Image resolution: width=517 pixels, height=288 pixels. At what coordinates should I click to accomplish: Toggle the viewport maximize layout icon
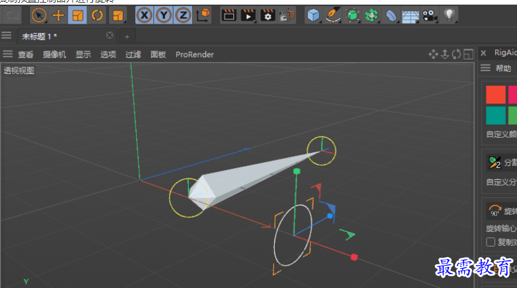468,54
